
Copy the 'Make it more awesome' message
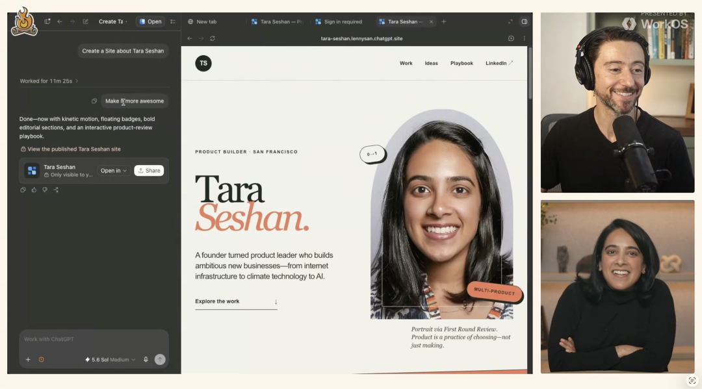tap(94, 101)
